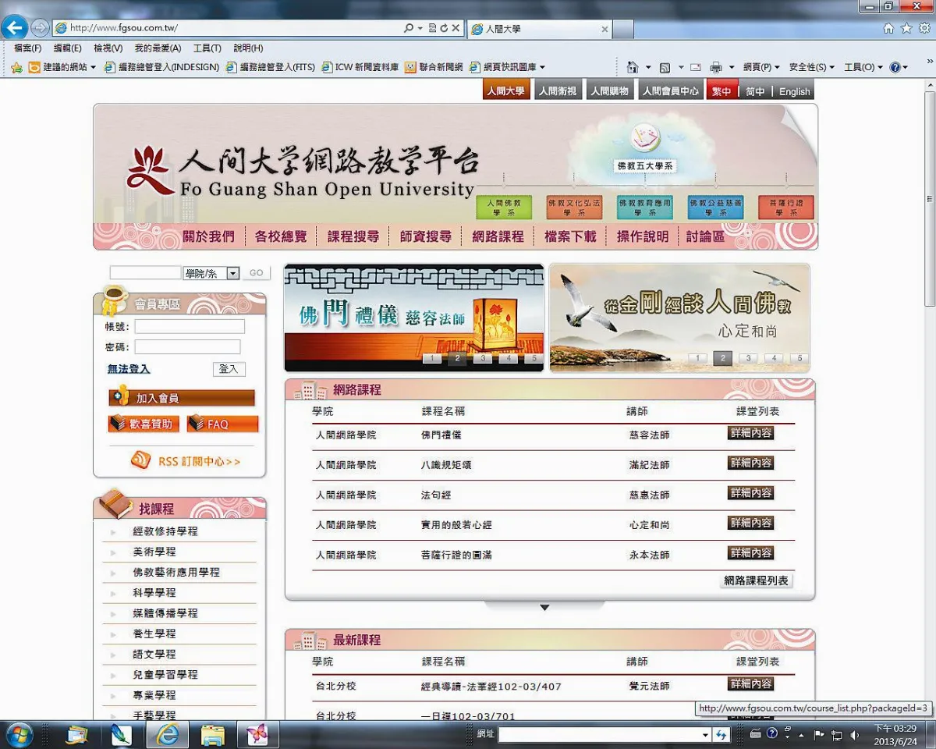
Task: Switch the site language to English
Action: [x=795, y=91]
